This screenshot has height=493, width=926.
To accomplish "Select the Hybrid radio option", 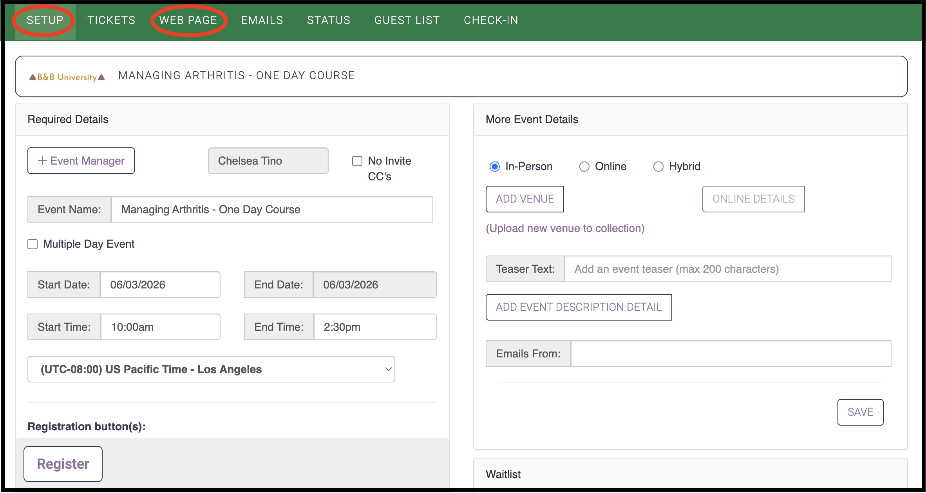I will click(x=658, y=167).
